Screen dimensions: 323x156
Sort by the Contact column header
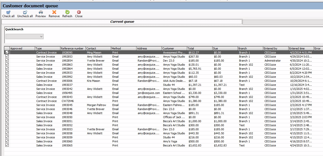coord(98,48)
